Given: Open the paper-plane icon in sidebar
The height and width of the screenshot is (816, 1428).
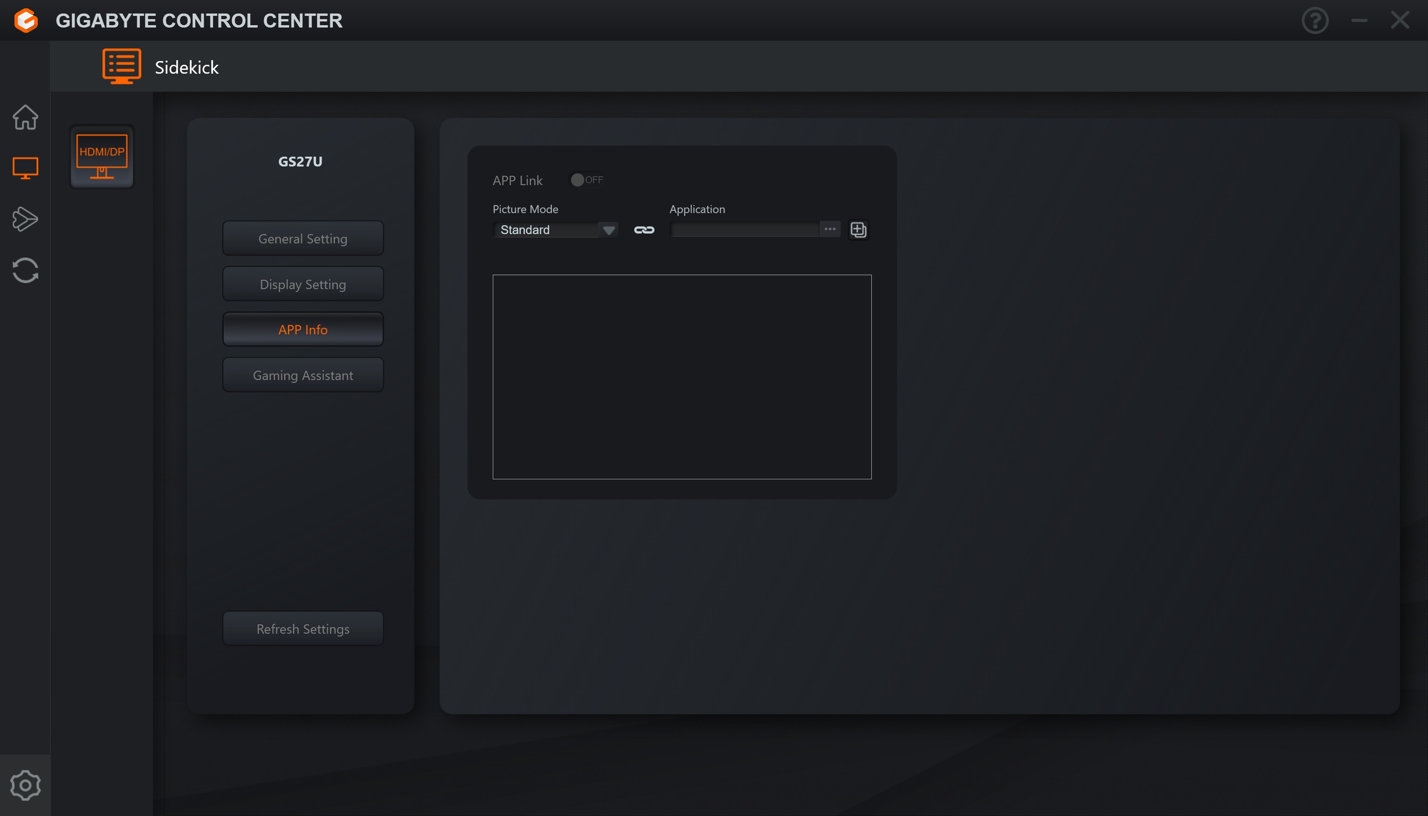Looking at the screenshot, I should (x=25, y=219).
